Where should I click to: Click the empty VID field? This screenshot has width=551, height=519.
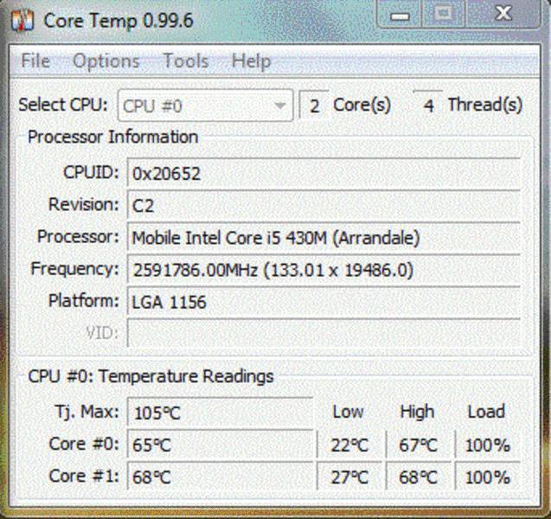[x=324, y=333]
